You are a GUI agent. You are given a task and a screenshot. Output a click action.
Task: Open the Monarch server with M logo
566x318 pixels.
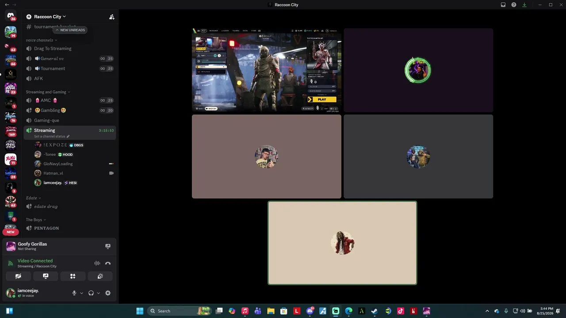[11, 74]
